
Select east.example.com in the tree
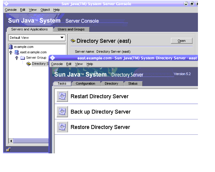[33, 52]
